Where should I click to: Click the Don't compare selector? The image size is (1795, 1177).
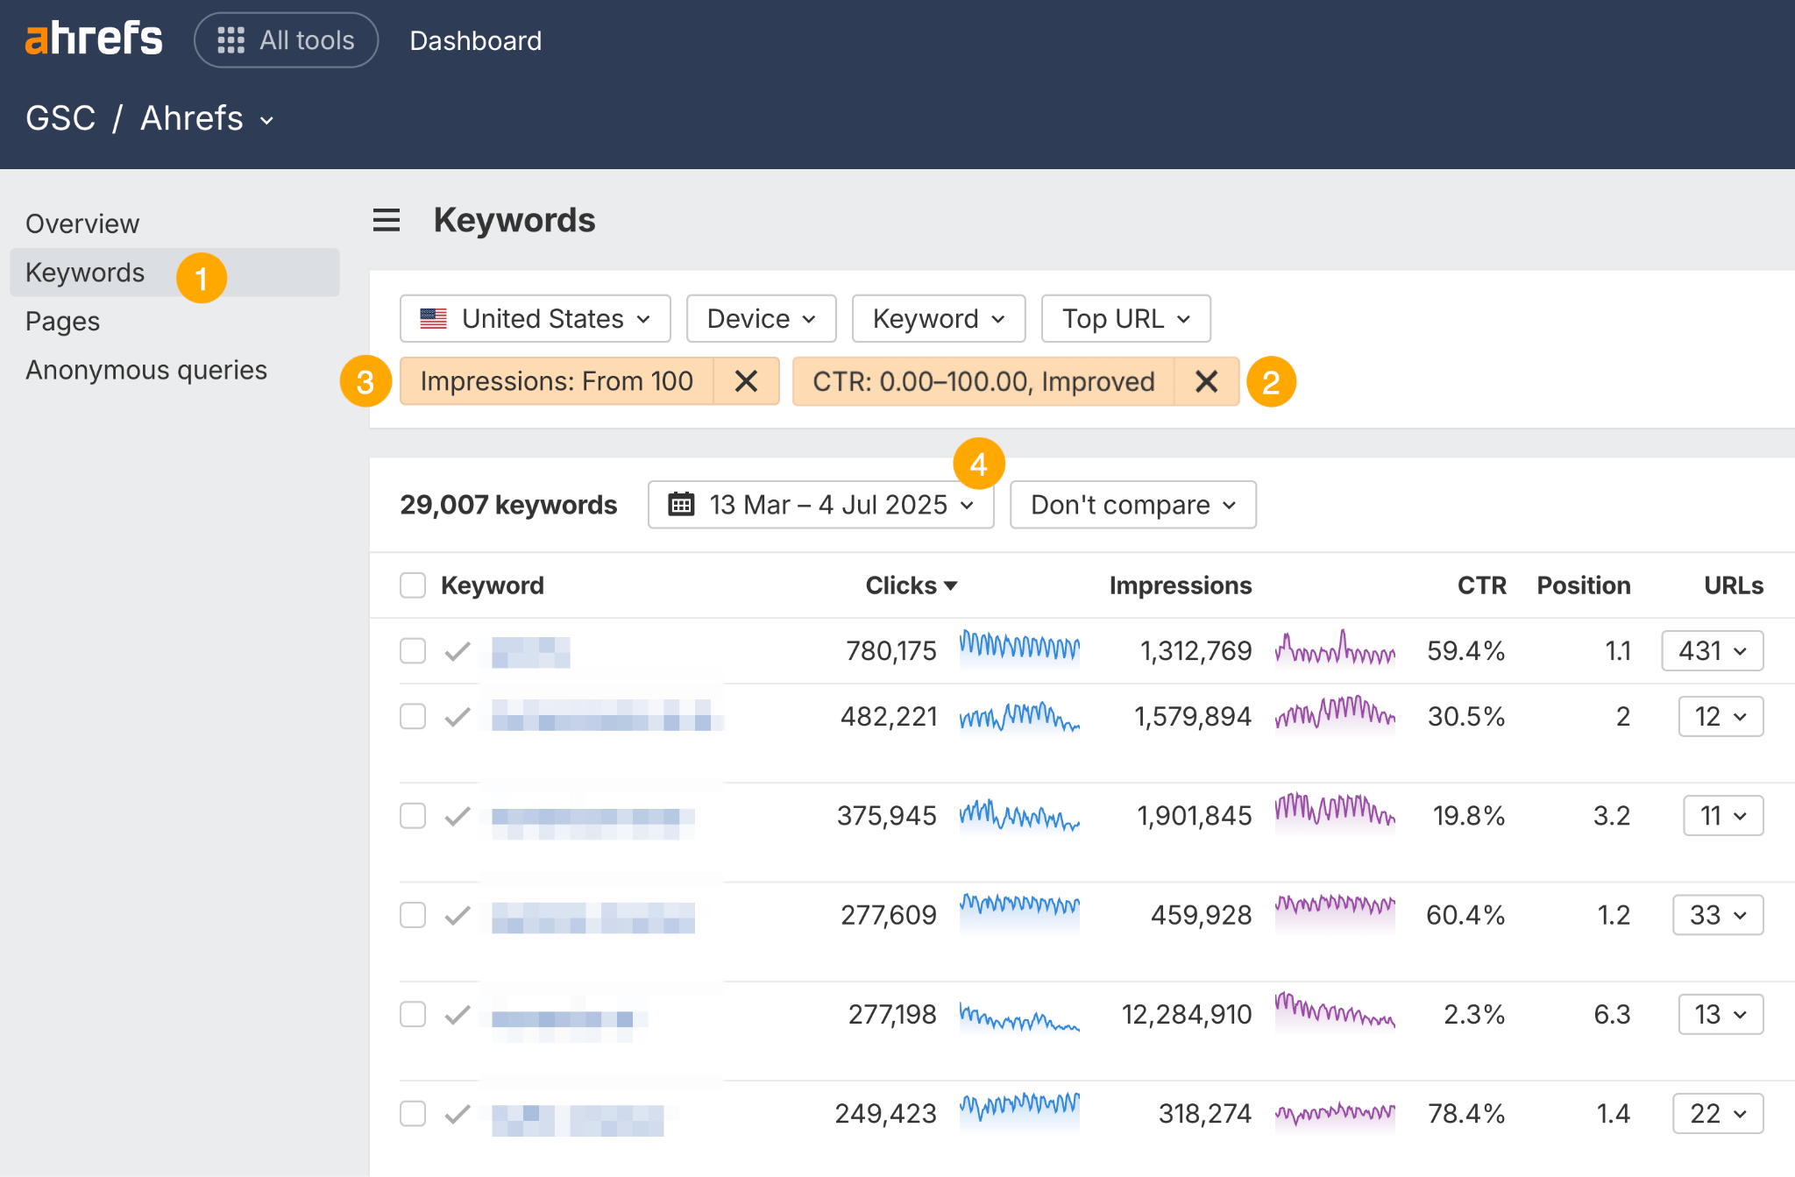(1132, 504)
